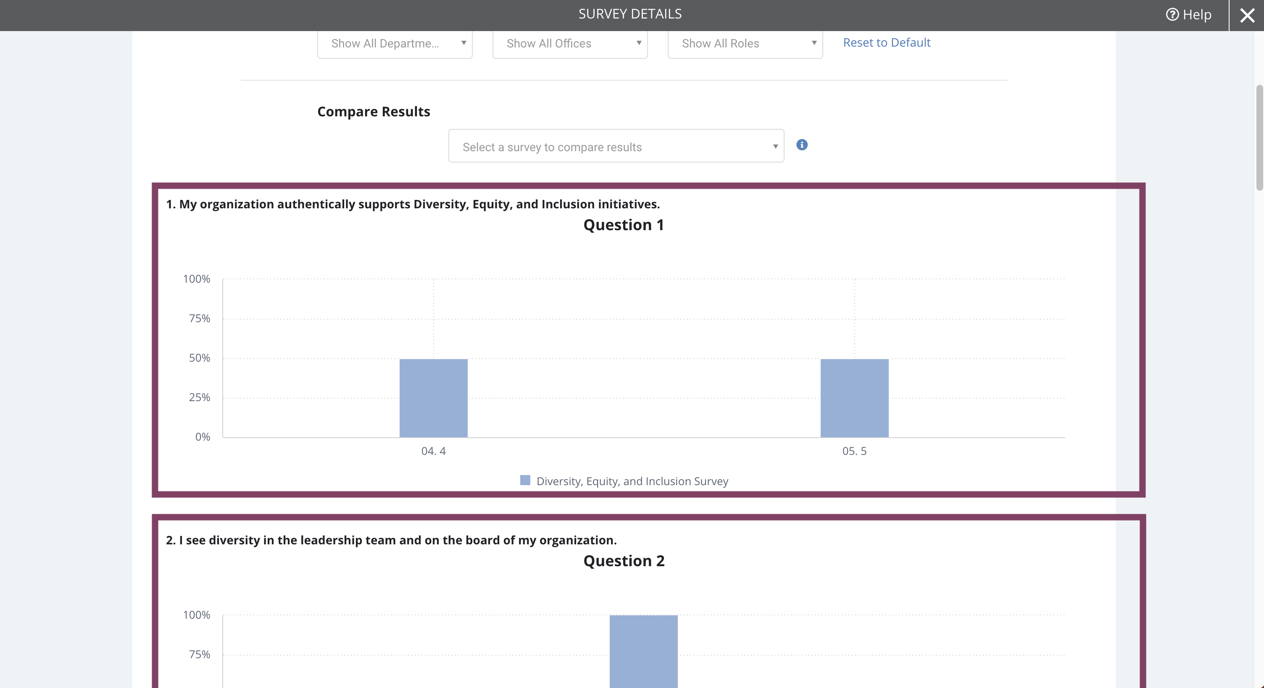Screen dimensions: 1264x688
Task: Click the Help question mark icon
Action: (x=1172, y=15)
